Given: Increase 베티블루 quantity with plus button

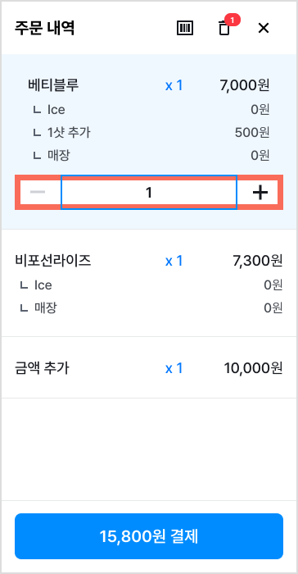Looking at the screenshot, I should click(x=260, y=192).
